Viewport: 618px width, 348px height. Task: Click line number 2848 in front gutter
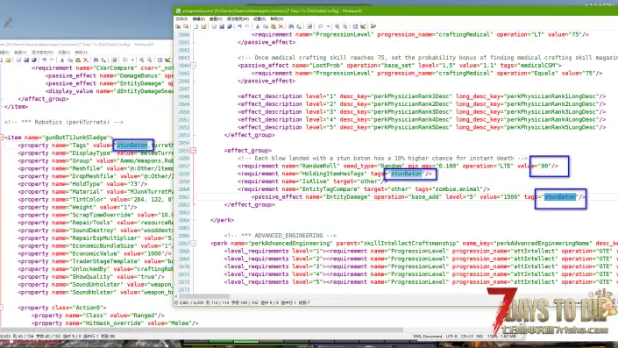coord(184,96)
